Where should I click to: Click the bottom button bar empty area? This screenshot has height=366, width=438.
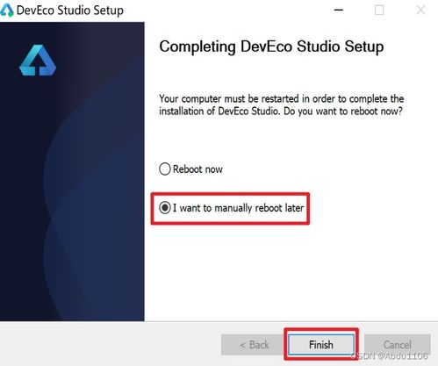point(110,344)
